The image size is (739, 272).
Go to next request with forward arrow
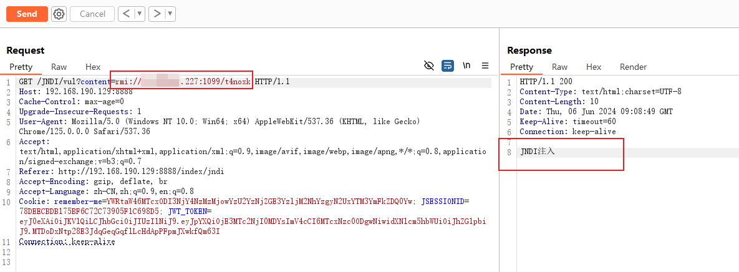tap(157, 14)
